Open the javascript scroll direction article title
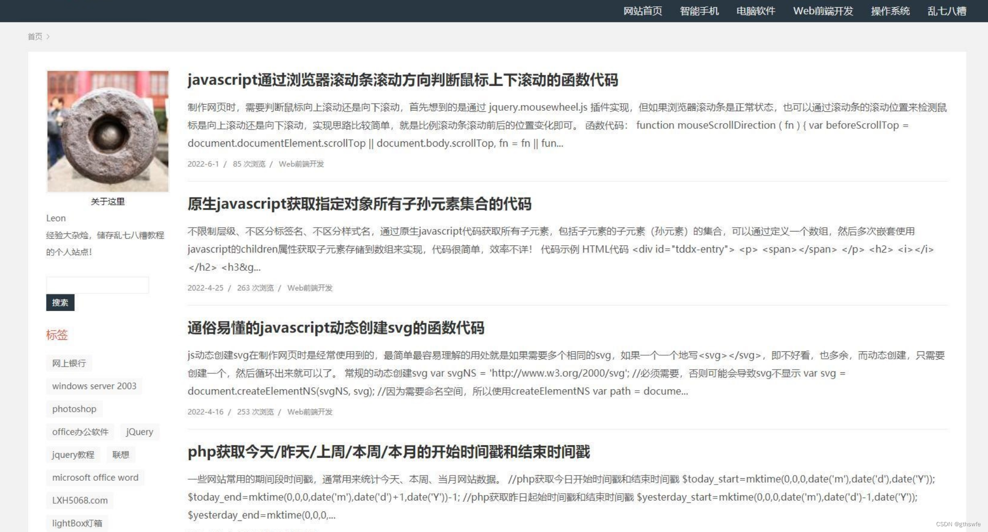 [x=403, y=80]
